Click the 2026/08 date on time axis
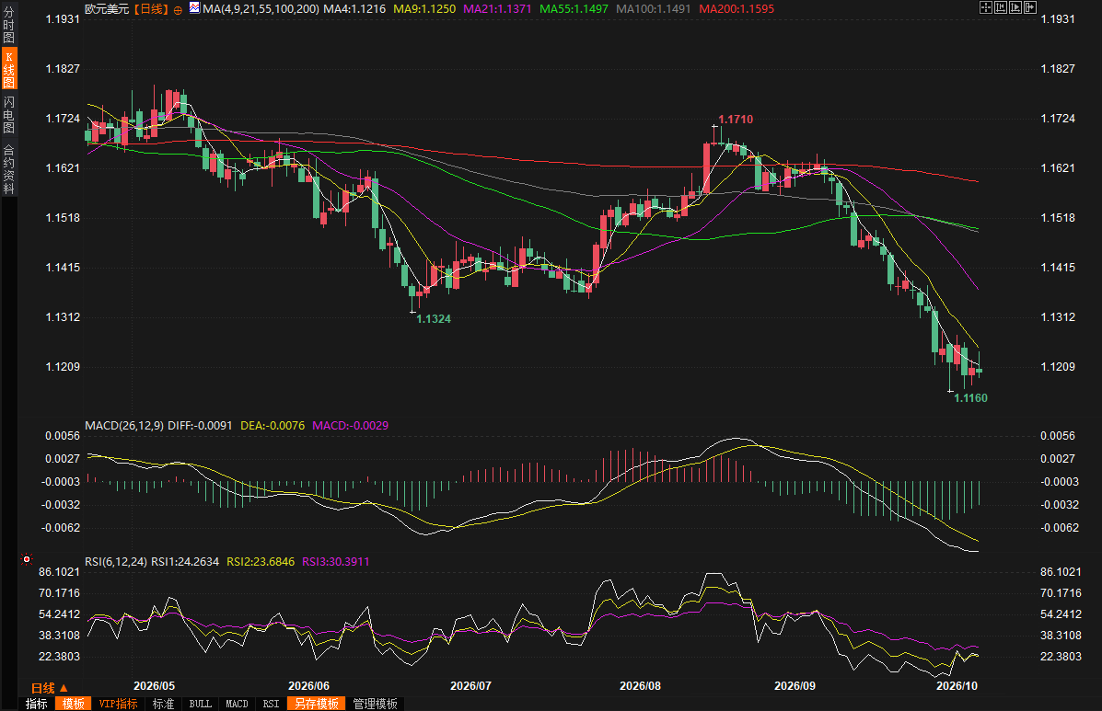1102x711 pixels. coord(640,686)
